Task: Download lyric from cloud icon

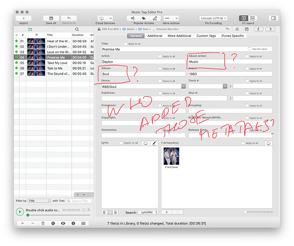Action: [146, 143]
